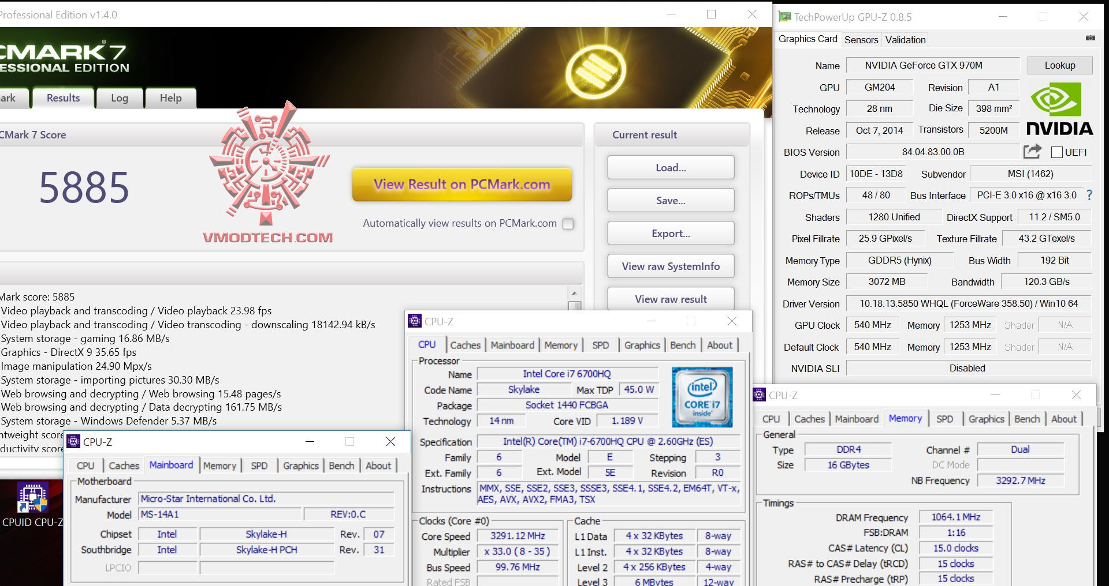Open Mainboard tab in the CPU-Z window showing Processor
The image size is (1109, 586).
[x=512, y=345]
